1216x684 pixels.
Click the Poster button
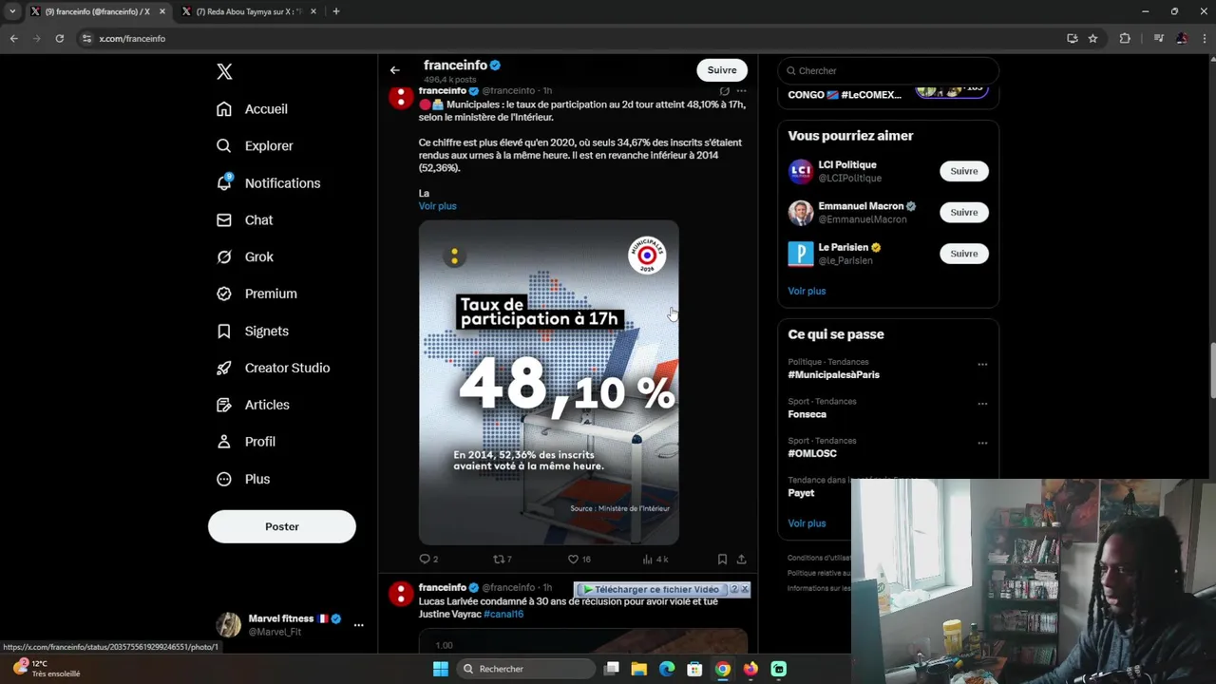pos(282,526)
